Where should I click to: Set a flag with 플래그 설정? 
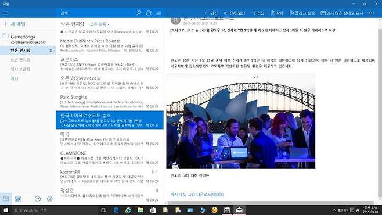[302, 13]
